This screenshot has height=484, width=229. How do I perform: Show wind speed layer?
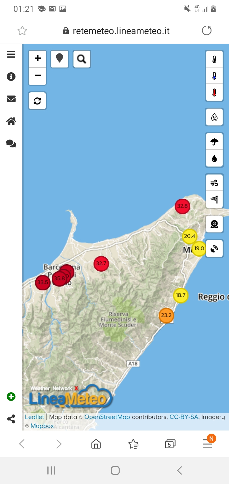tap(214, 183)
